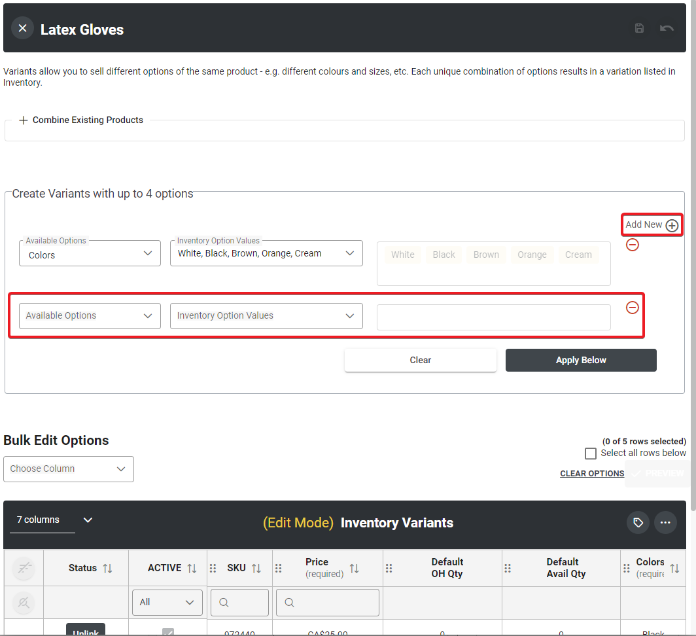Close the Latex Gloves panel
The height and width of the screenshot is (636, 696).
point(22,28)
